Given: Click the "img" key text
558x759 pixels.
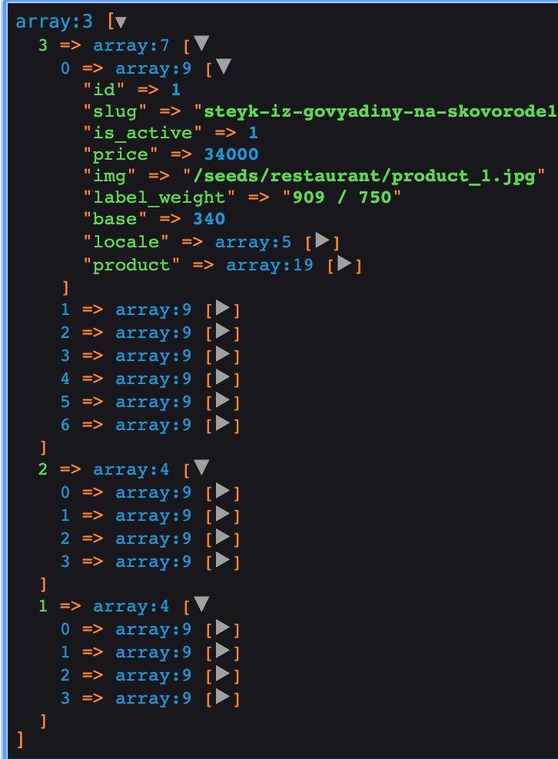Looking at the screenshot, I should coord(109,176).
